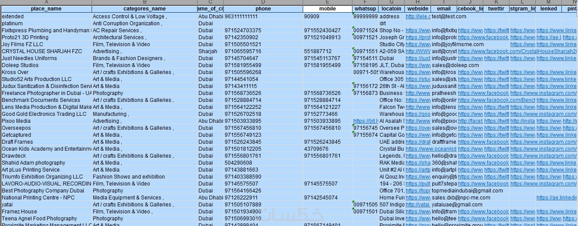The height and width of the screenshot is (226, 578).
Task: Open the CrystalHouseSharjah Facebook link
Action: [x=517, y=51]
